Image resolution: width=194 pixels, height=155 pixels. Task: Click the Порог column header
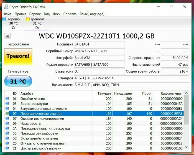(143, 93)
